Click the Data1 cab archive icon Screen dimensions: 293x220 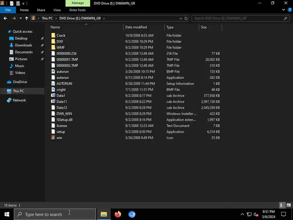pyautogui.click(x=53, y=95)
